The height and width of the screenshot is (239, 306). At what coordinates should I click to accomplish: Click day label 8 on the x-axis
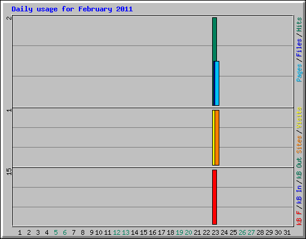click(82, 232)
